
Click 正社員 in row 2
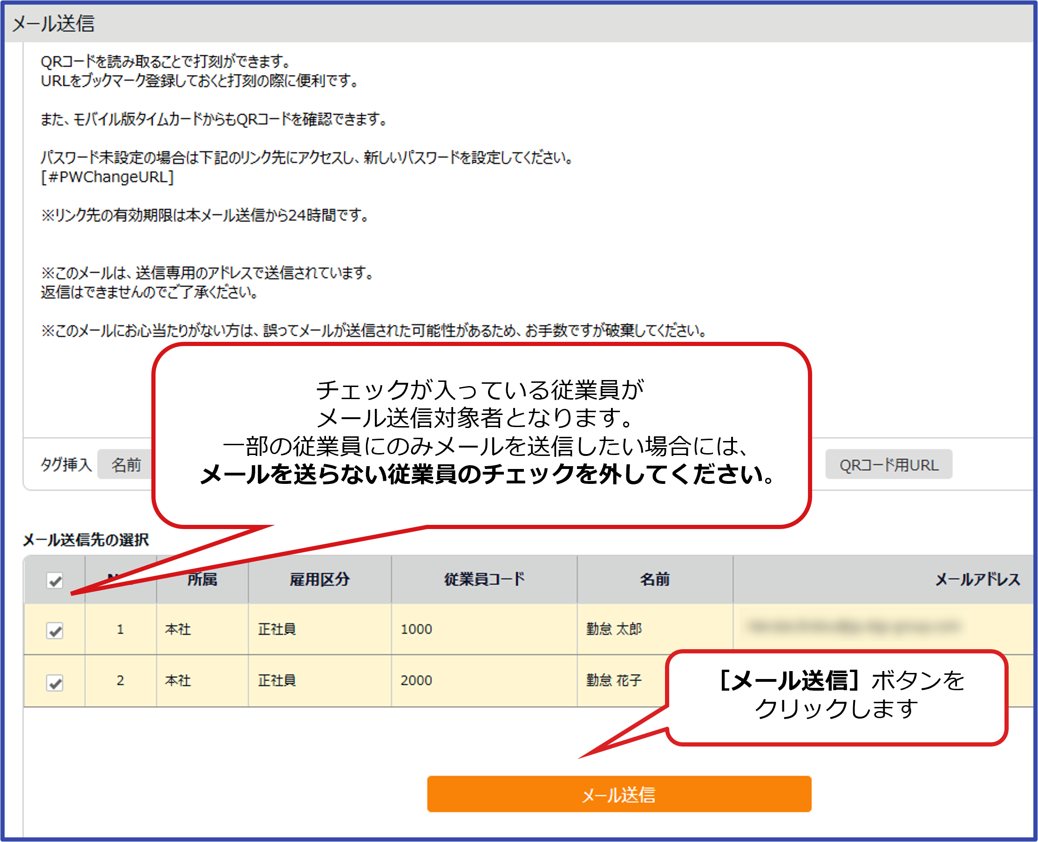[x=277, y=680]
